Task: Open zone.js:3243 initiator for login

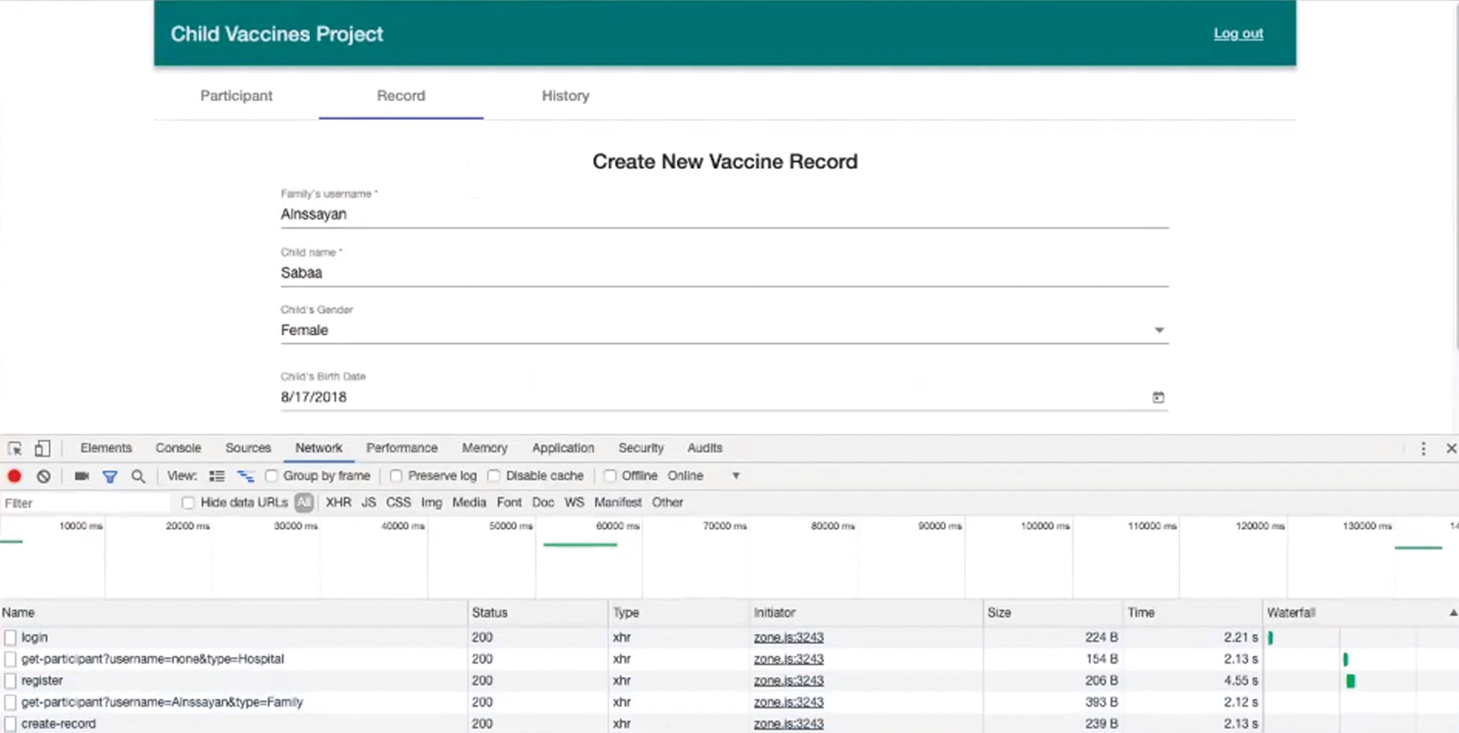Action: coord(788,637)
